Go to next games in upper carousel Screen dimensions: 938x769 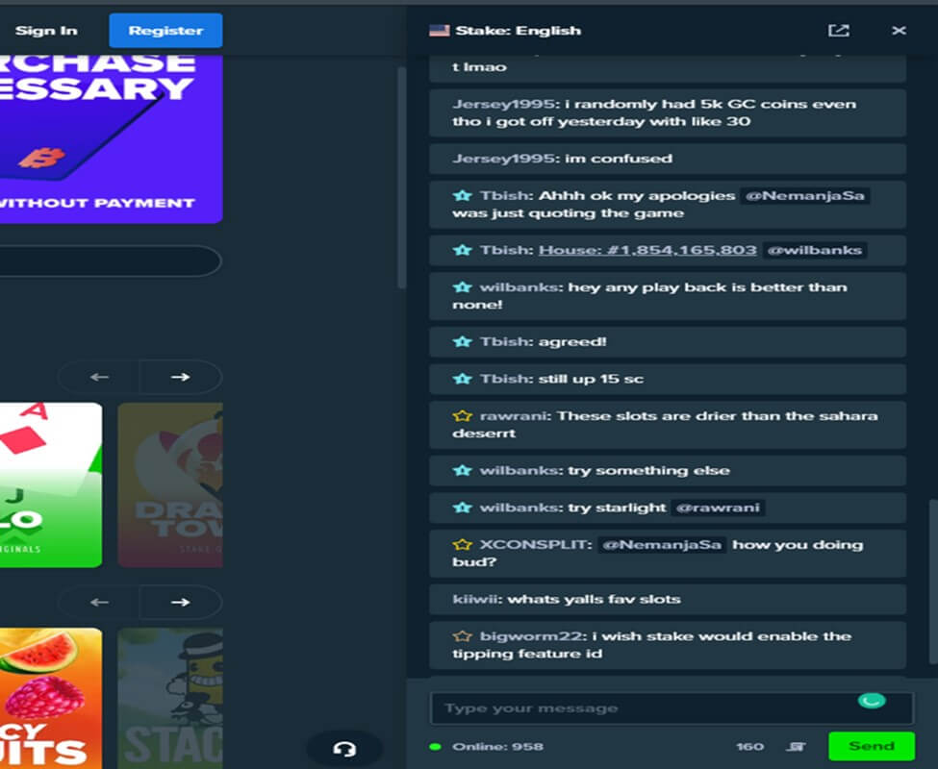pyautogui.click(x=181, y=377)
